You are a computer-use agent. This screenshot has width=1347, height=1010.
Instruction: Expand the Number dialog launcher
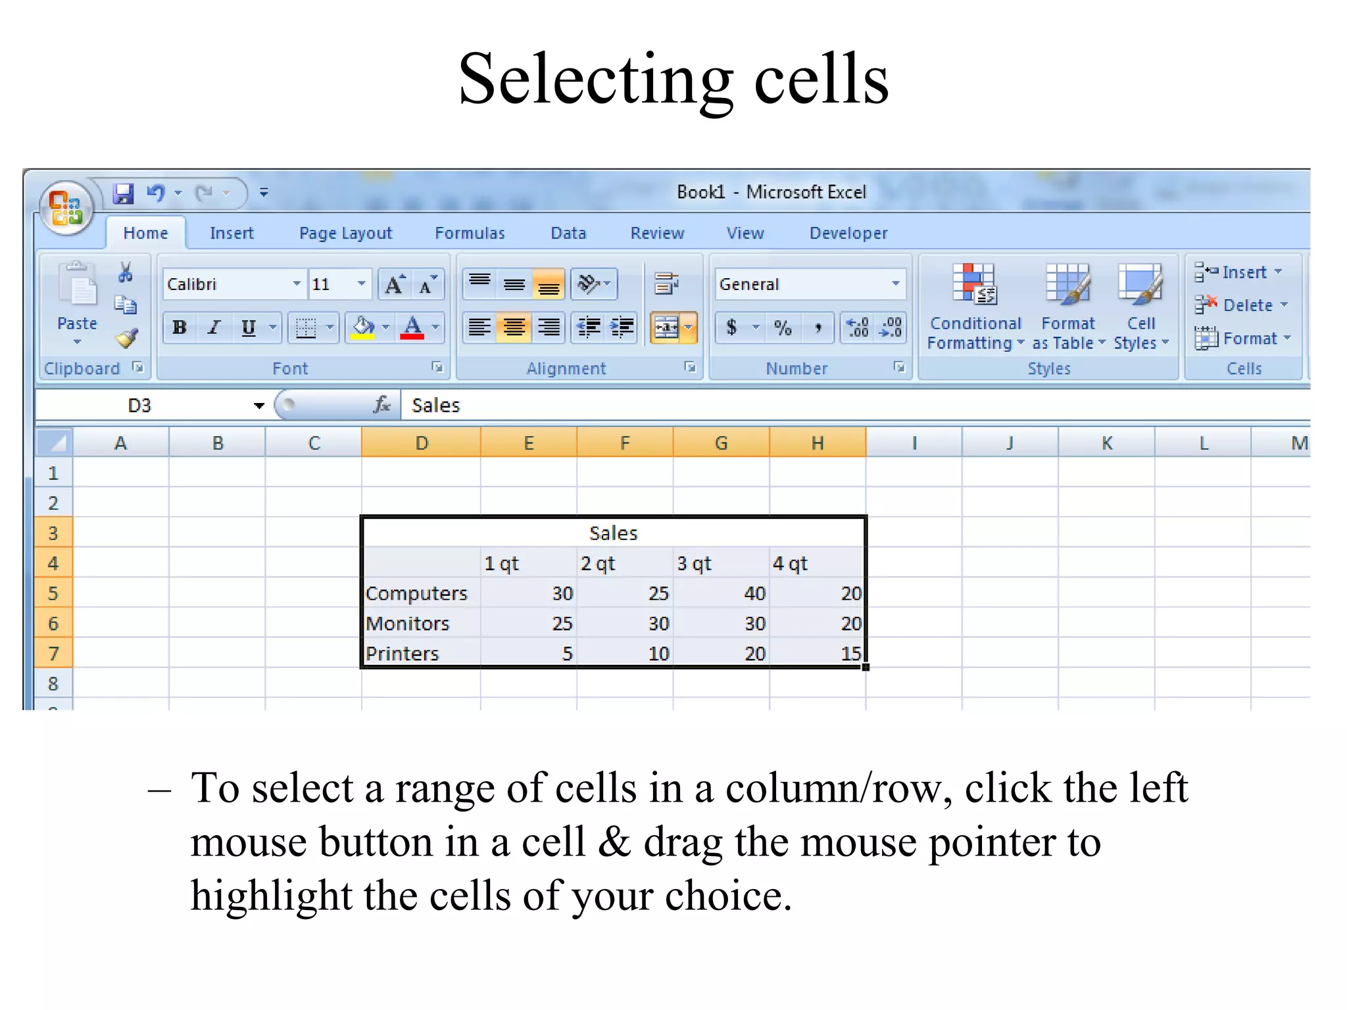point(899,368)
